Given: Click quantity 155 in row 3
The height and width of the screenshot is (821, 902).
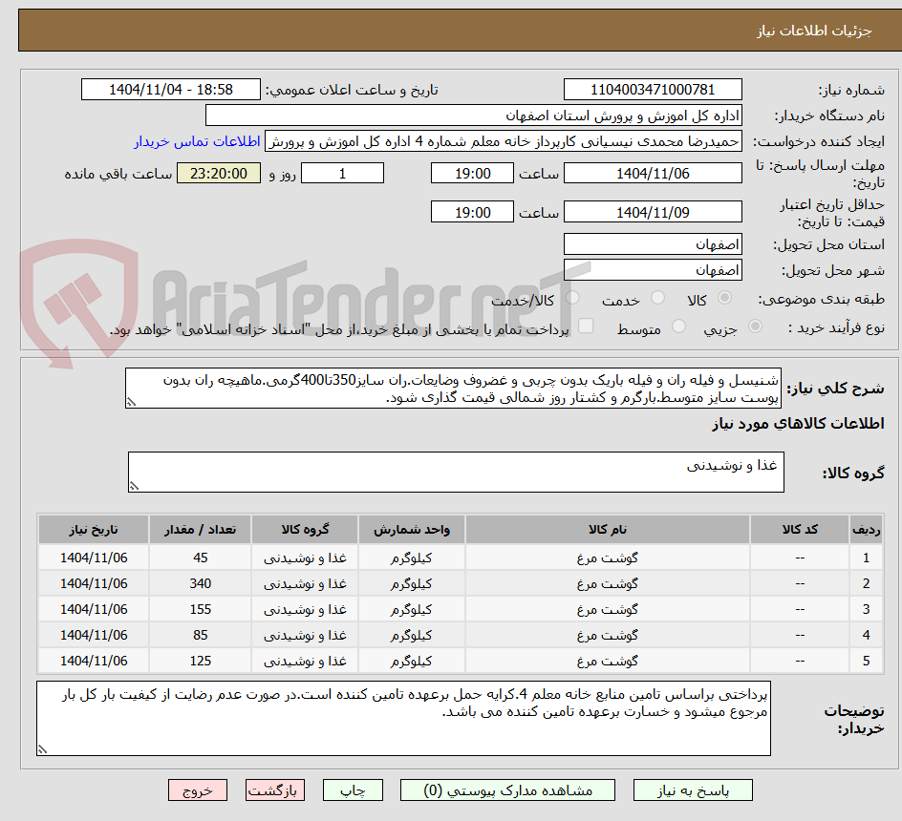Looking at the screenshot, I should 201,609.
